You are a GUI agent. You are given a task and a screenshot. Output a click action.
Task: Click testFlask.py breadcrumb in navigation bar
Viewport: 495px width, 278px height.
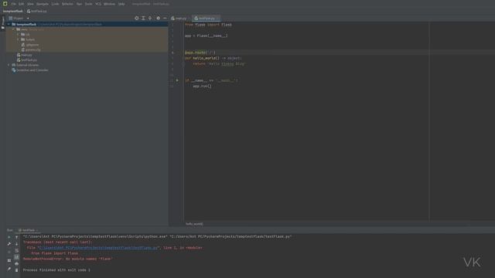(x=37, y=11)
